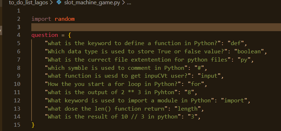Click line number 13 in gutter
Image resolution: width=281 pixels, height=131 pixels.
17,109
